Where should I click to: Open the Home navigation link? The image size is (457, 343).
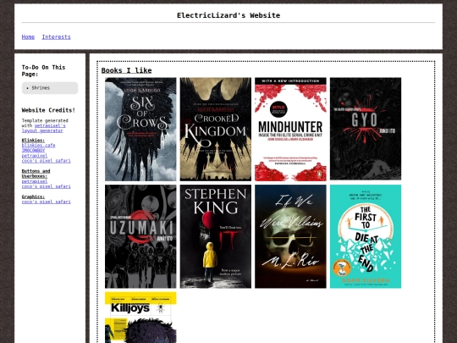(x=28, y=37)
